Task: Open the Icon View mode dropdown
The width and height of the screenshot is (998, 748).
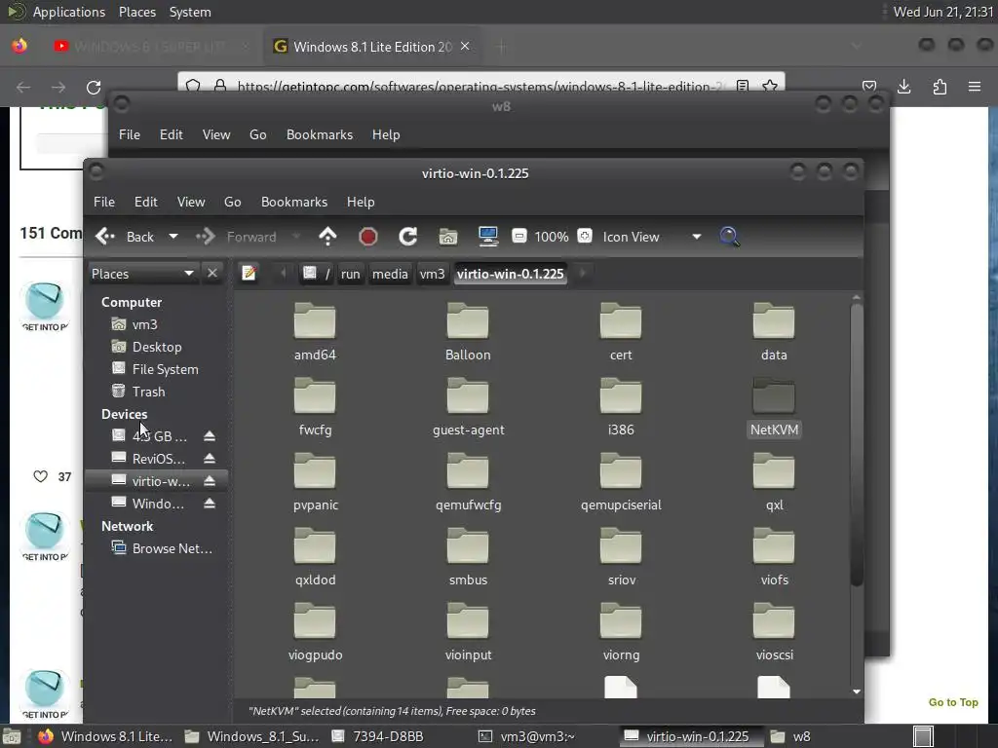Action: (x=652, y=237)
